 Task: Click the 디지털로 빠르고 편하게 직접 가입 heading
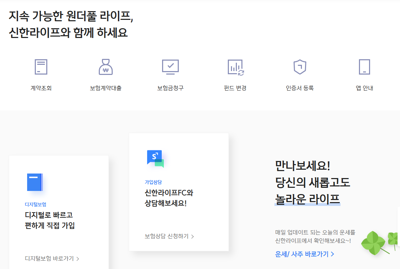50,220
